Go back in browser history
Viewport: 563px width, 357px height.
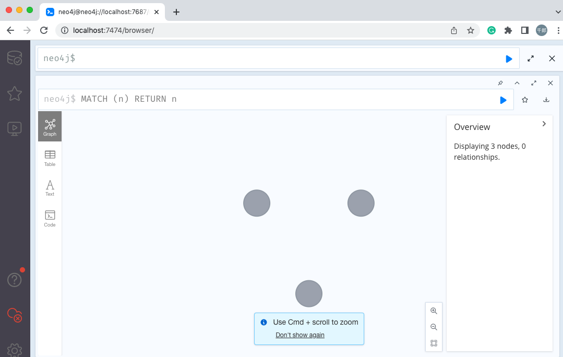pos(10,30)
